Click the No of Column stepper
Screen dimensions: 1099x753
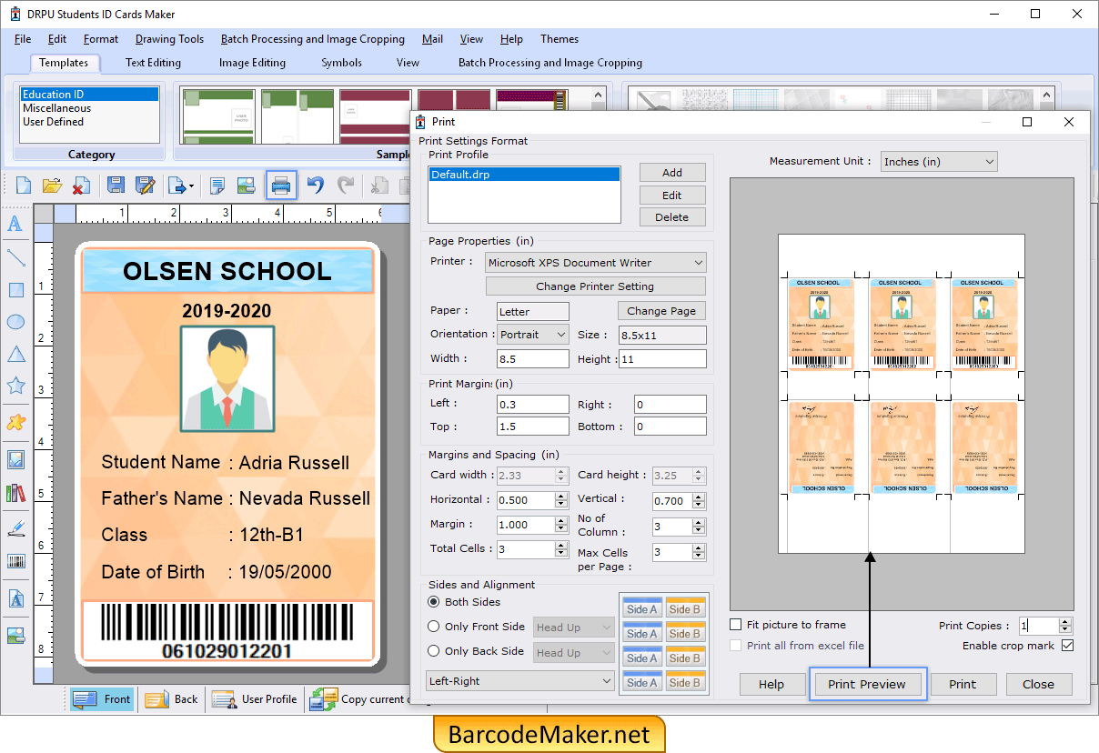point(699,527)
